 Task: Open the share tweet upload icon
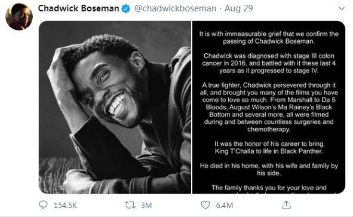pos(286,205)
